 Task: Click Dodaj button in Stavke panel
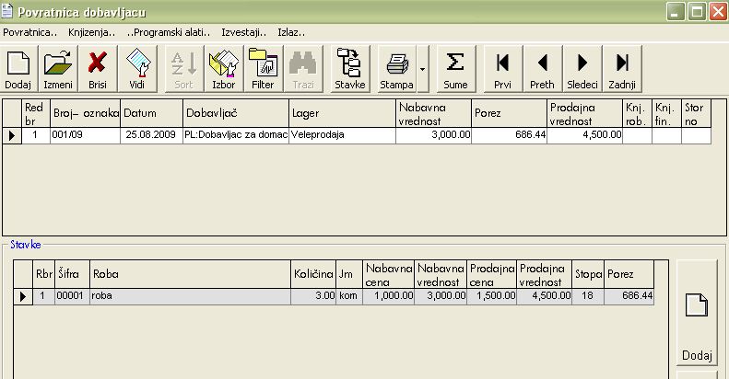coord(697,316)
